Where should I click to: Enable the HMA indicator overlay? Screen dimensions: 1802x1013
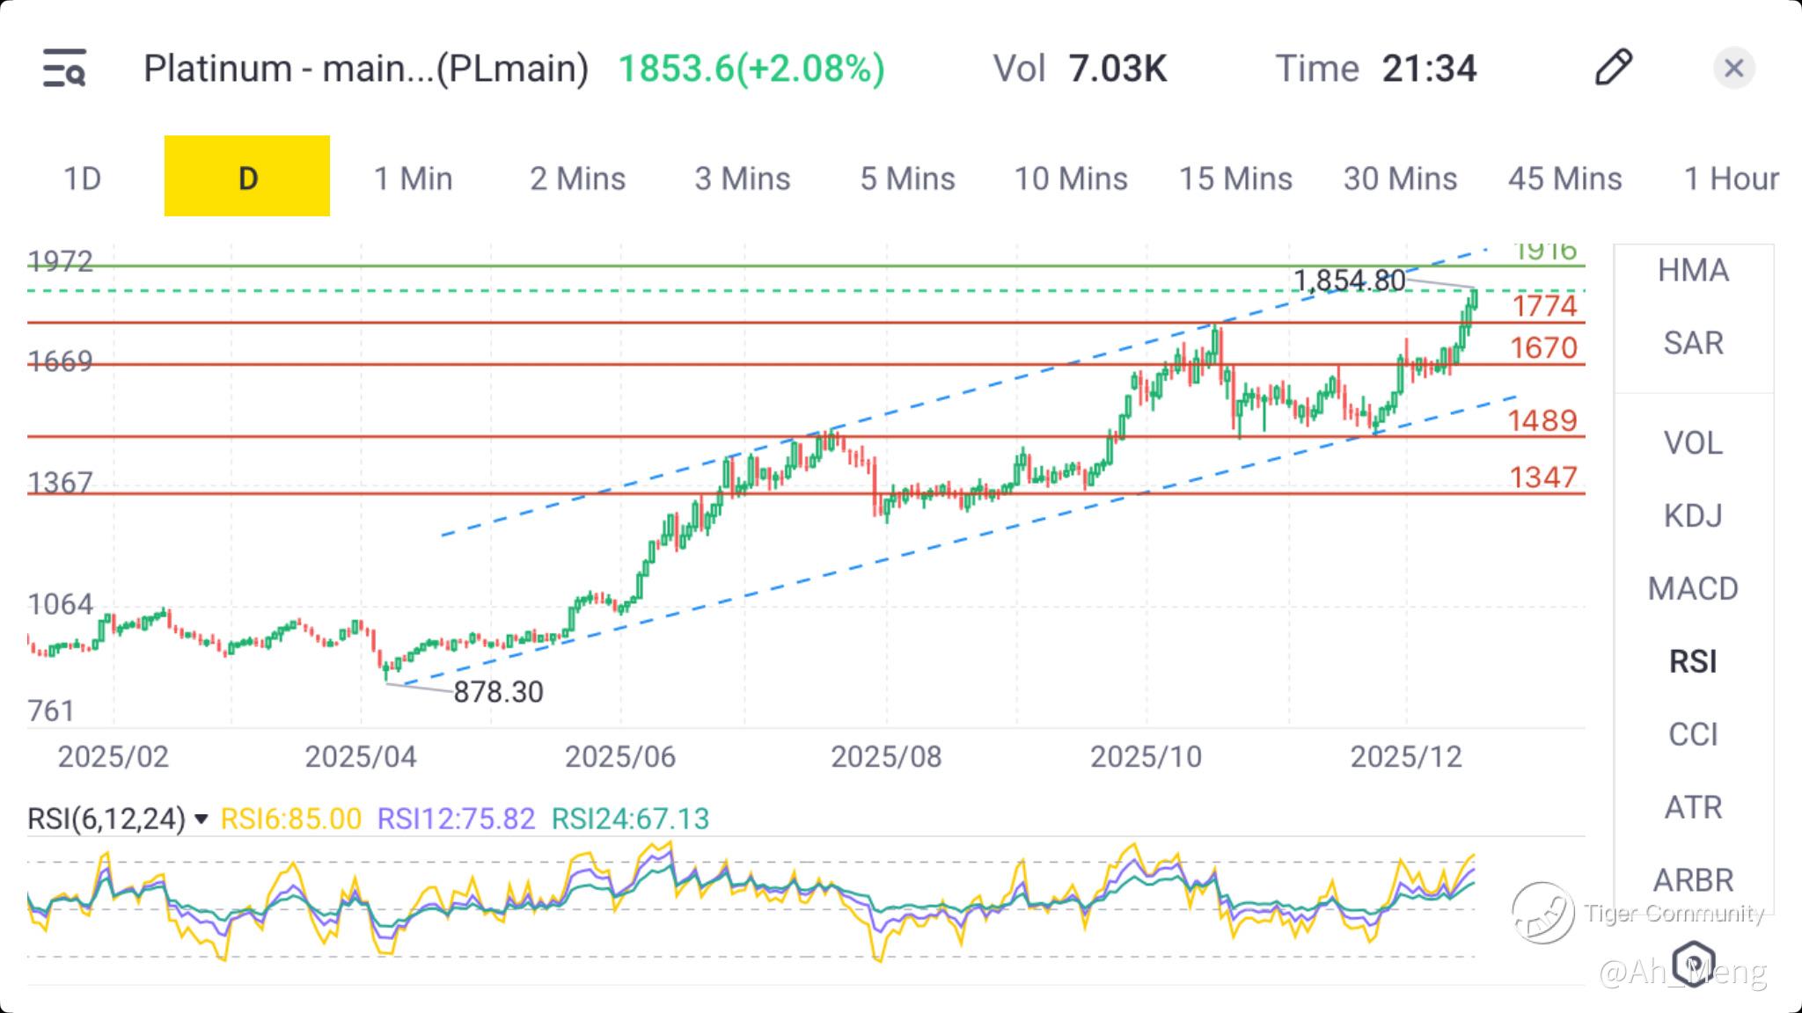click(x=1693, y=270)
